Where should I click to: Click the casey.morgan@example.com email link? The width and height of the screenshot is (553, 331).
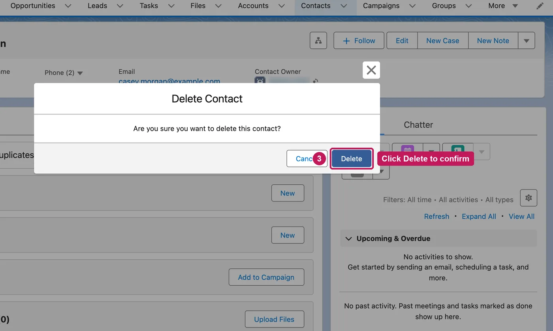click(169, 82)
